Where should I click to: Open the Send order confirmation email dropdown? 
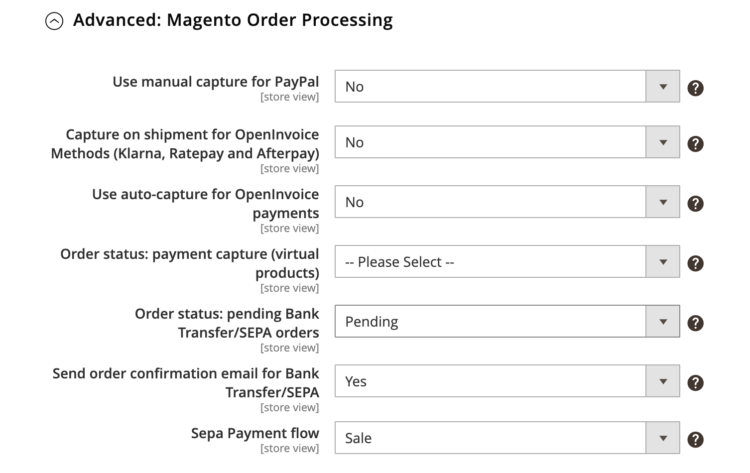tap(662, 381)
